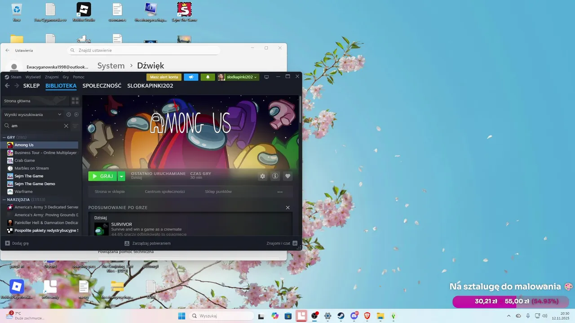Select Sejm The Game Demo entry

click(40, 184)
